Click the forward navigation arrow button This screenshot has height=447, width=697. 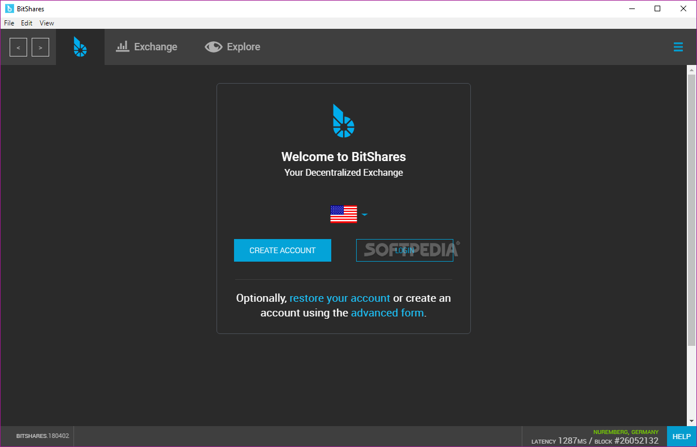[x=40, y=47]
